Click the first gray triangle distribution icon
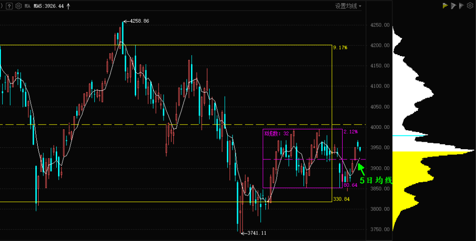Viewport: 476px width, 241px height. tap(454, 6)
